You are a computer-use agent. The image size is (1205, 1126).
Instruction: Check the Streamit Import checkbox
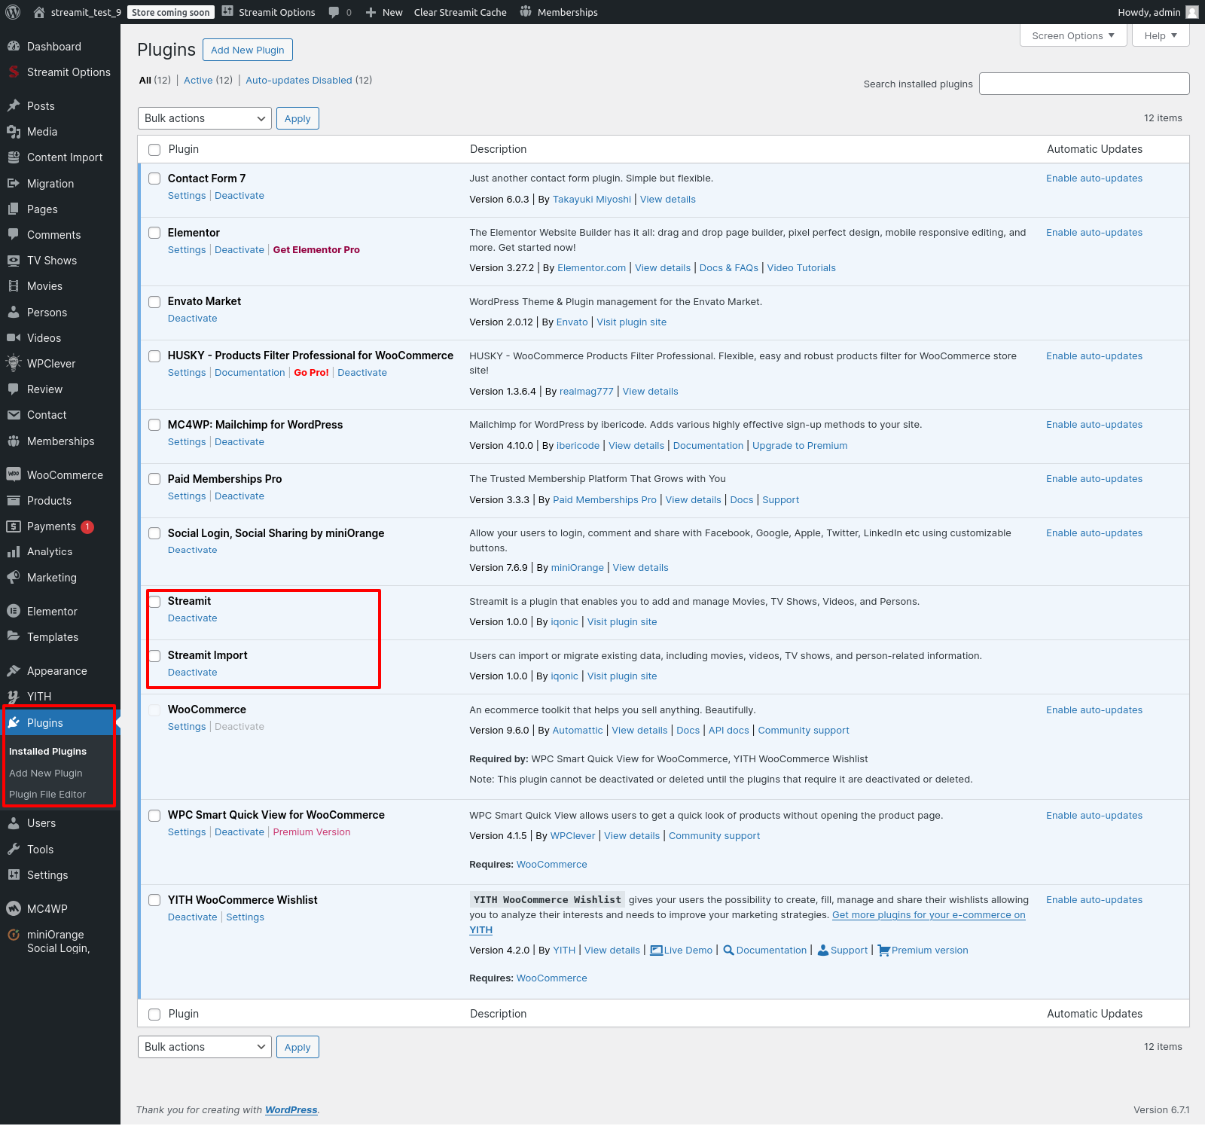pyautogui.click(x=154, y=656)
